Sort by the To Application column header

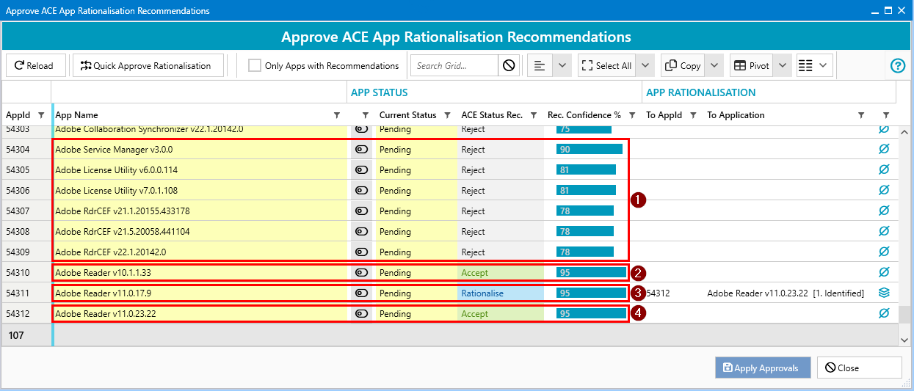coord(736,115)
